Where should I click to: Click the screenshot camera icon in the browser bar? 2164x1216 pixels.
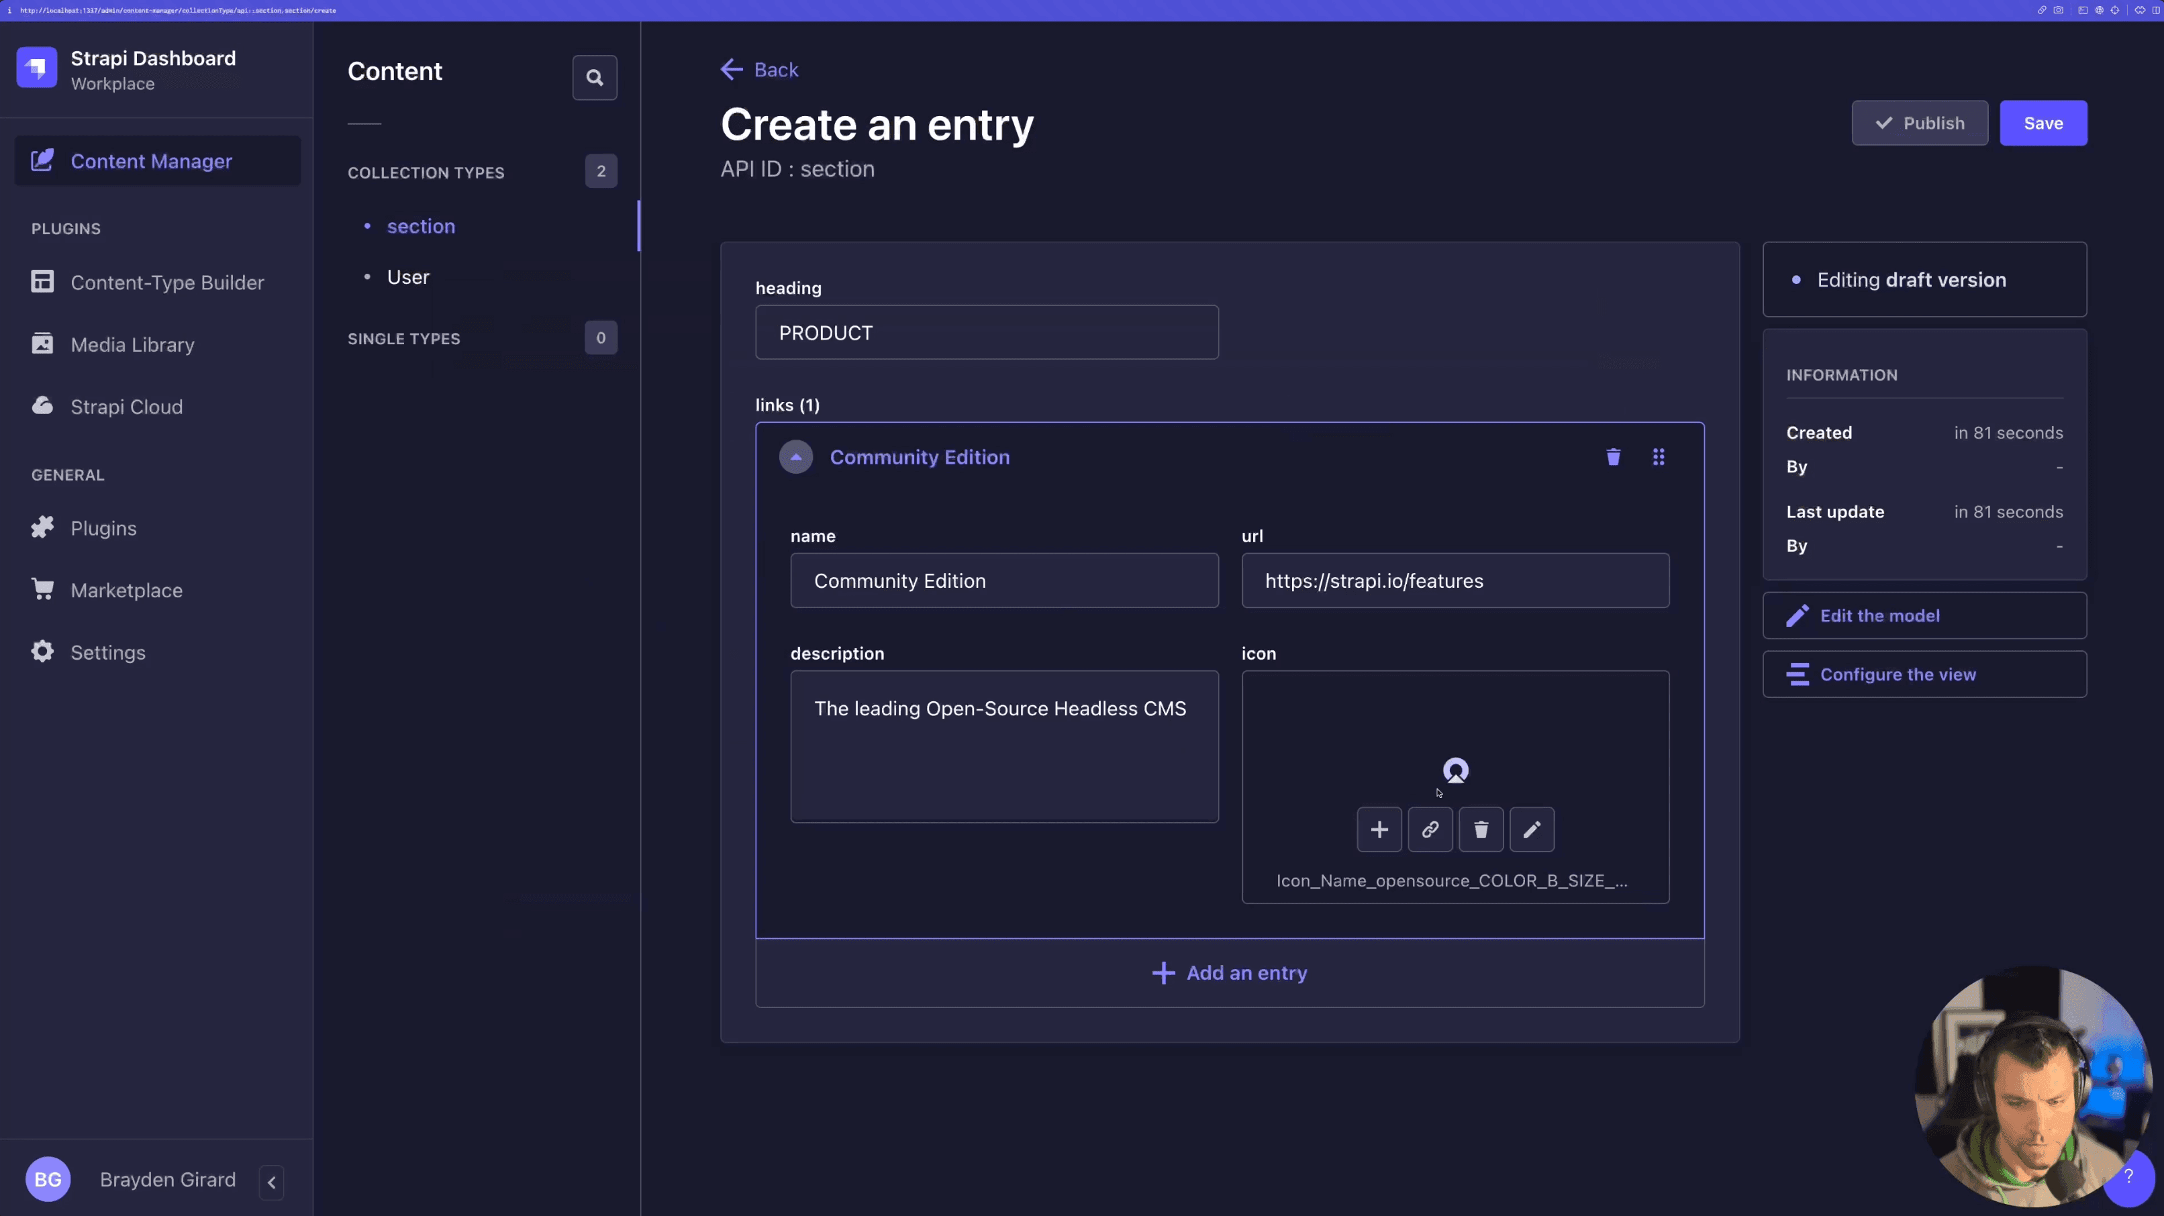pos(2058,10)
